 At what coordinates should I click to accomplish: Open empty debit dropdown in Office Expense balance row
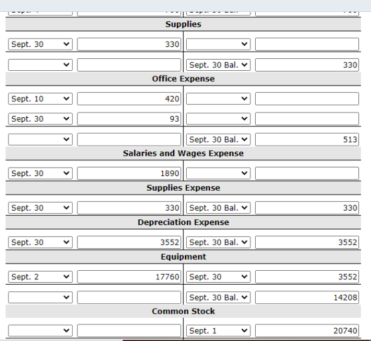[x=40, y=140]
